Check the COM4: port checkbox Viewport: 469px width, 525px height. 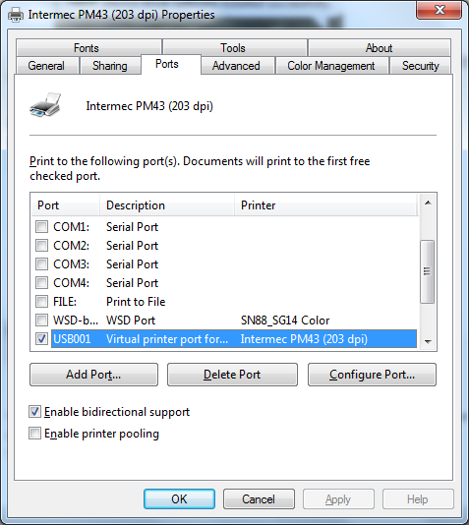[x=42, y=283]
